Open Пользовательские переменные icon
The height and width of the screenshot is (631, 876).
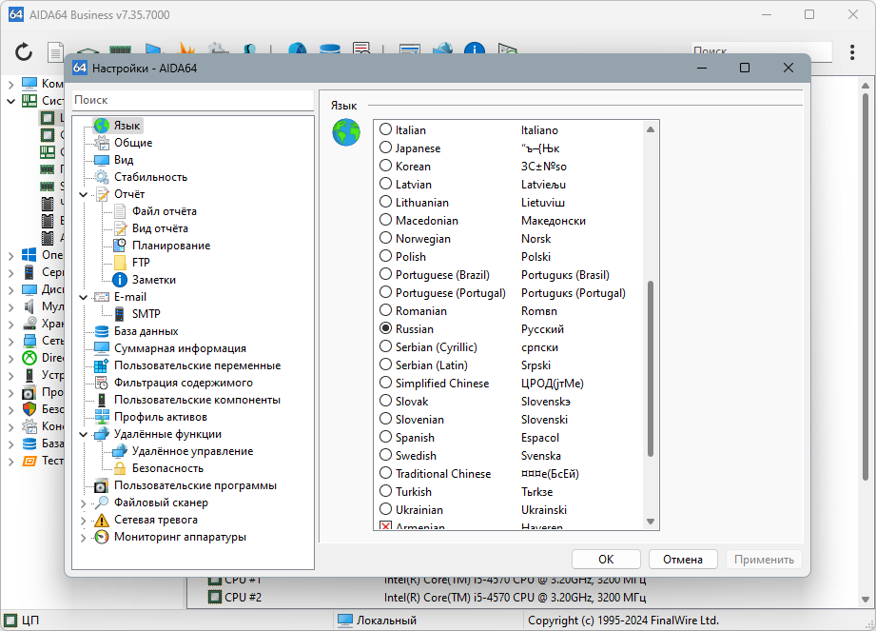point(102,366)
